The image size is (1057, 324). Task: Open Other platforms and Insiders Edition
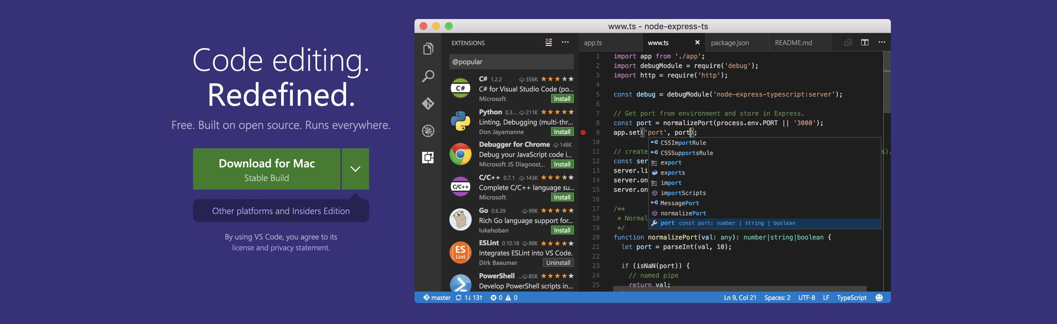[x=281, y=211]
